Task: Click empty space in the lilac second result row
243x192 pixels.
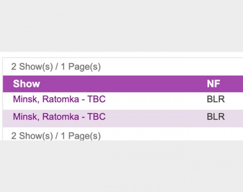Action: coord(152,118)
